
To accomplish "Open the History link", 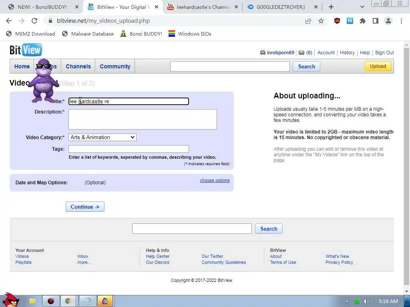I will point(347,53).
